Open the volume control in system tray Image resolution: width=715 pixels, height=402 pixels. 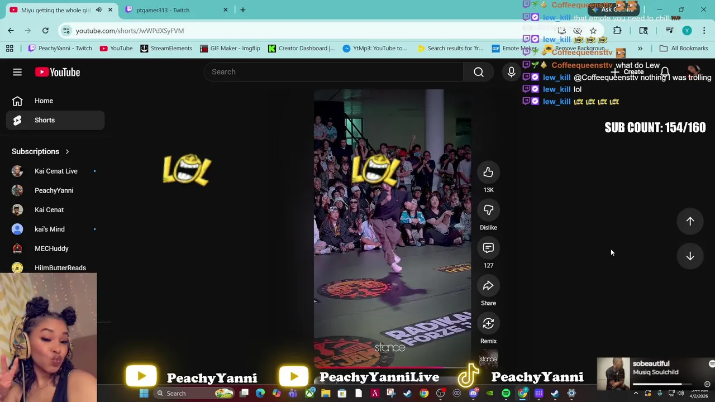680,394
